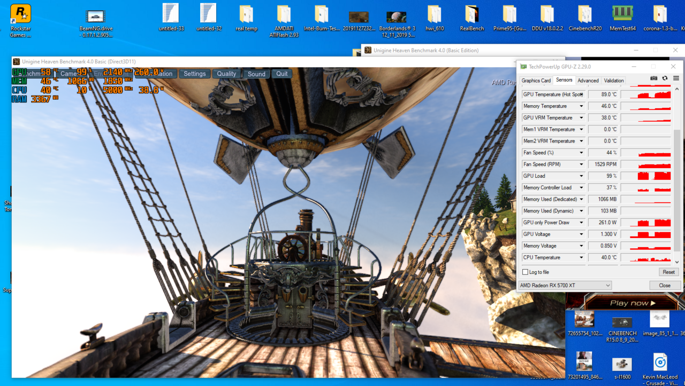The width and height of the screenshot is (685, 386).
Task: Click the Reset button in GPU-Z
Action: click(x=668, y=272)
